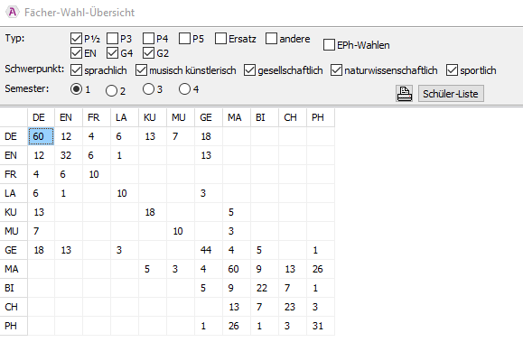This screenshot has height=342, width=523.
Task: Enable the P3 type checkbox
Action: (x=112, y=39)
